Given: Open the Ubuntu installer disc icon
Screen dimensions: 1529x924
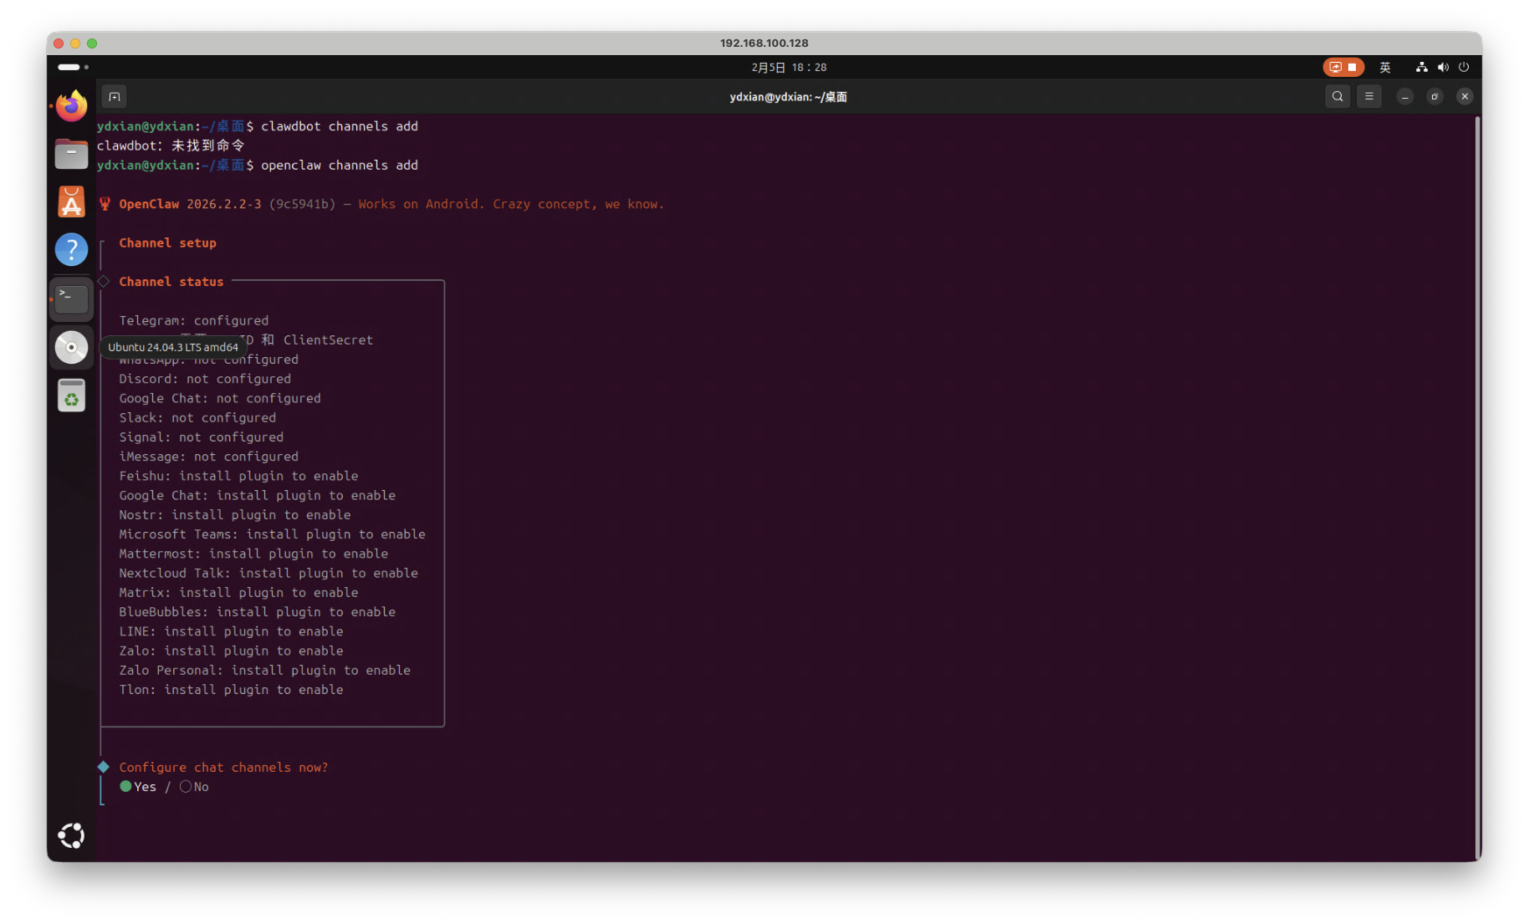Looking at the screenshot, I should pos(71,347).
